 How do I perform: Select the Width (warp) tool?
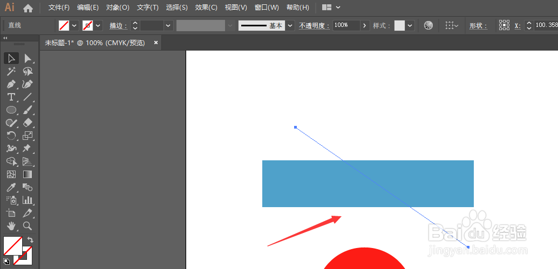click(x=11, y=148)
